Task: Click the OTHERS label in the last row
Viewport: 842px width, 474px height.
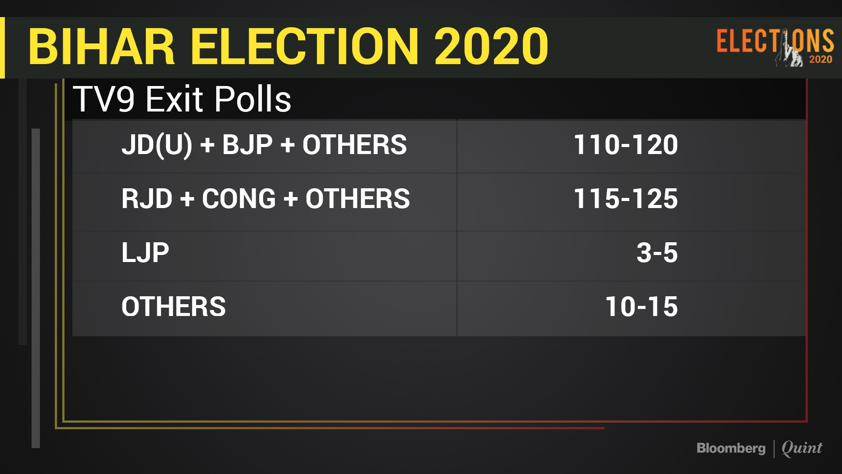Action: coord(173,306)
